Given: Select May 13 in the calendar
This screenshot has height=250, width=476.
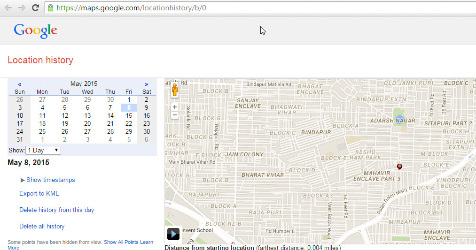Looking at the screenshot, I should point(87,115).
